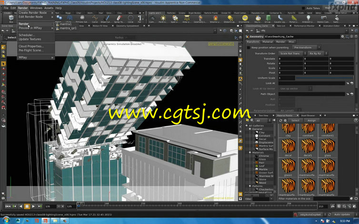This screenshot has width=359, height=224.
Task: Switch to the Render parameter tab
Action: [280, 42]
